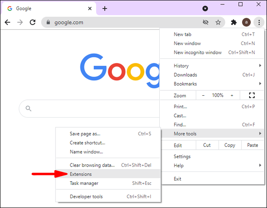Screen dimensions: 267x208
Task: Click the tab search dropdown circle icon
Action: coord(205,8)
